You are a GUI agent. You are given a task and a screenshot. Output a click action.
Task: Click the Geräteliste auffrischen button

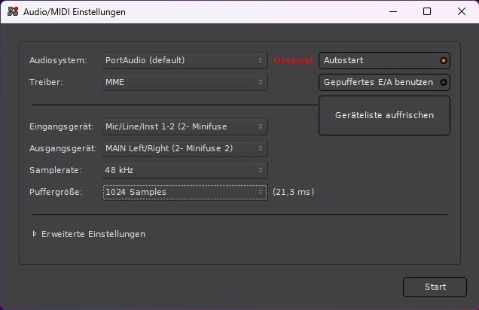pyautogui.click(x=384, y=115)
